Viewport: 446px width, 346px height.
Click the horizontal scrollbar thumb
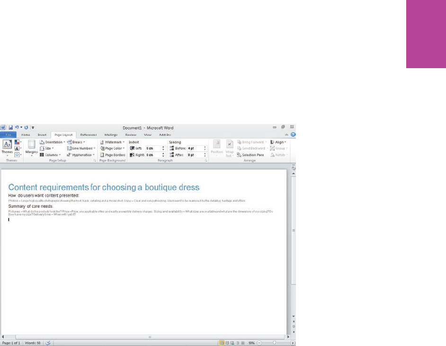150,337
